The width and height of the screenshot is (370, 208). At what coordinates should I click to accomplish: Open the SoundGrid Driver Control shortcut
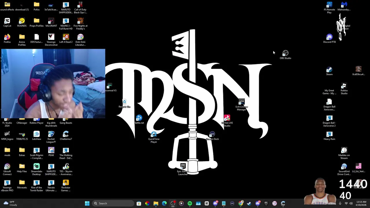(344, 169)
